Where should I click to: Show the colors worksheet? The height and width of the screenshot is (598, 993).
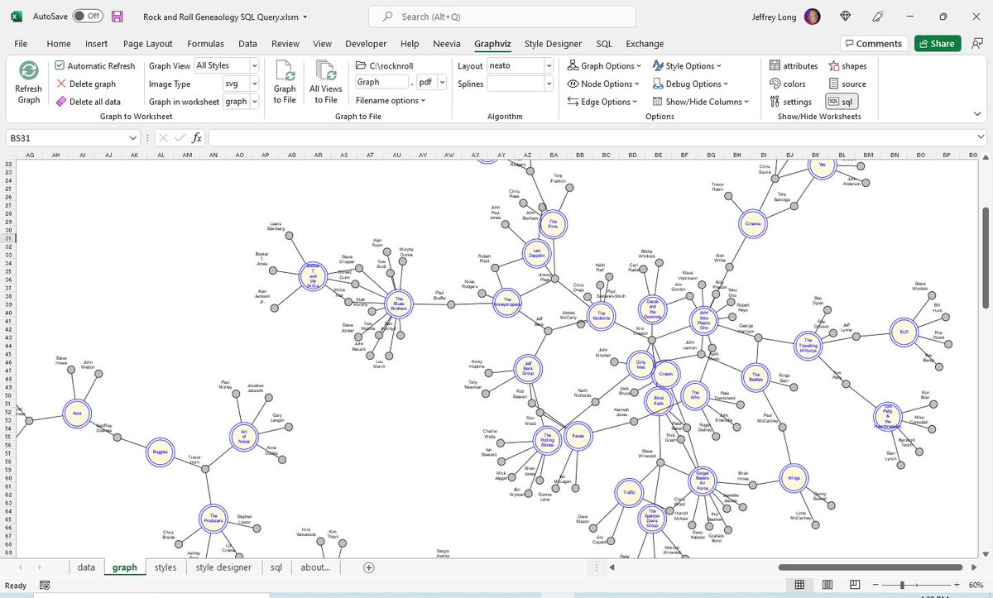point(787,84)
